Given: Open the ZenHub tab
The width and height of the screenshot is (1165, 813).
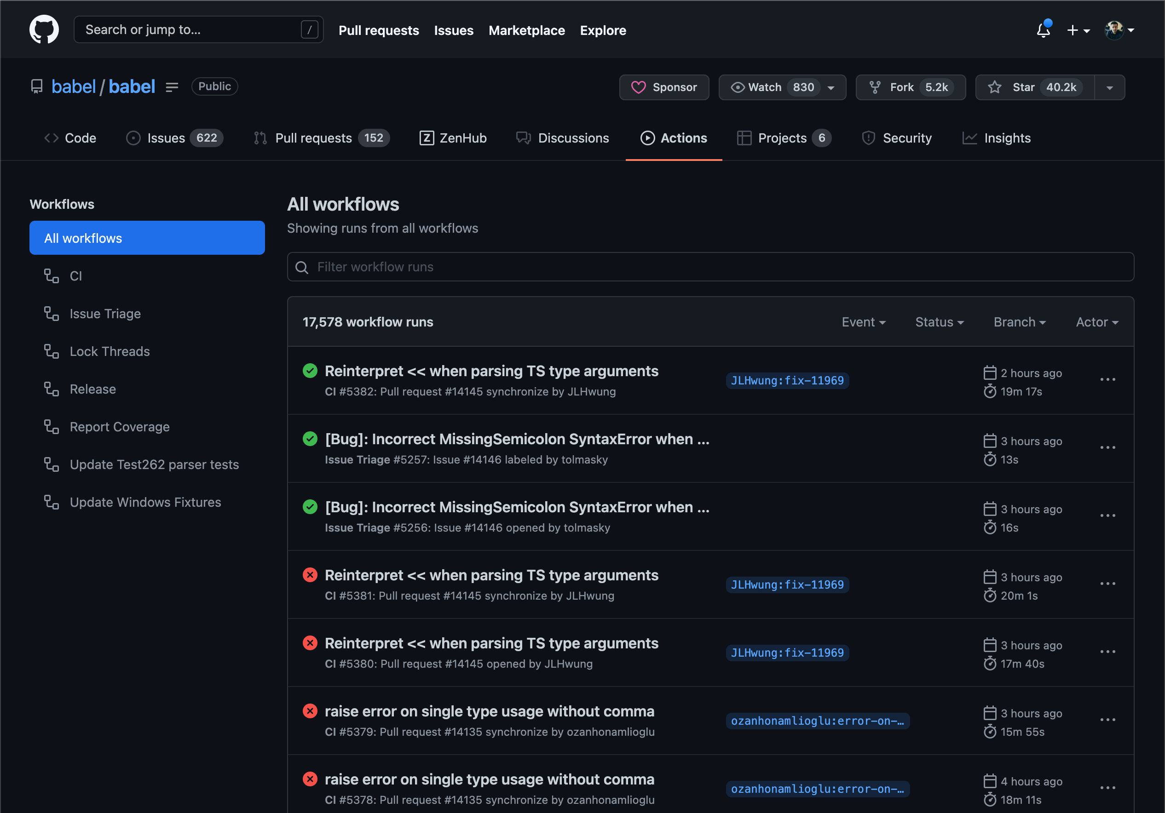Looking at the screenshot, I should pos(453,138).
